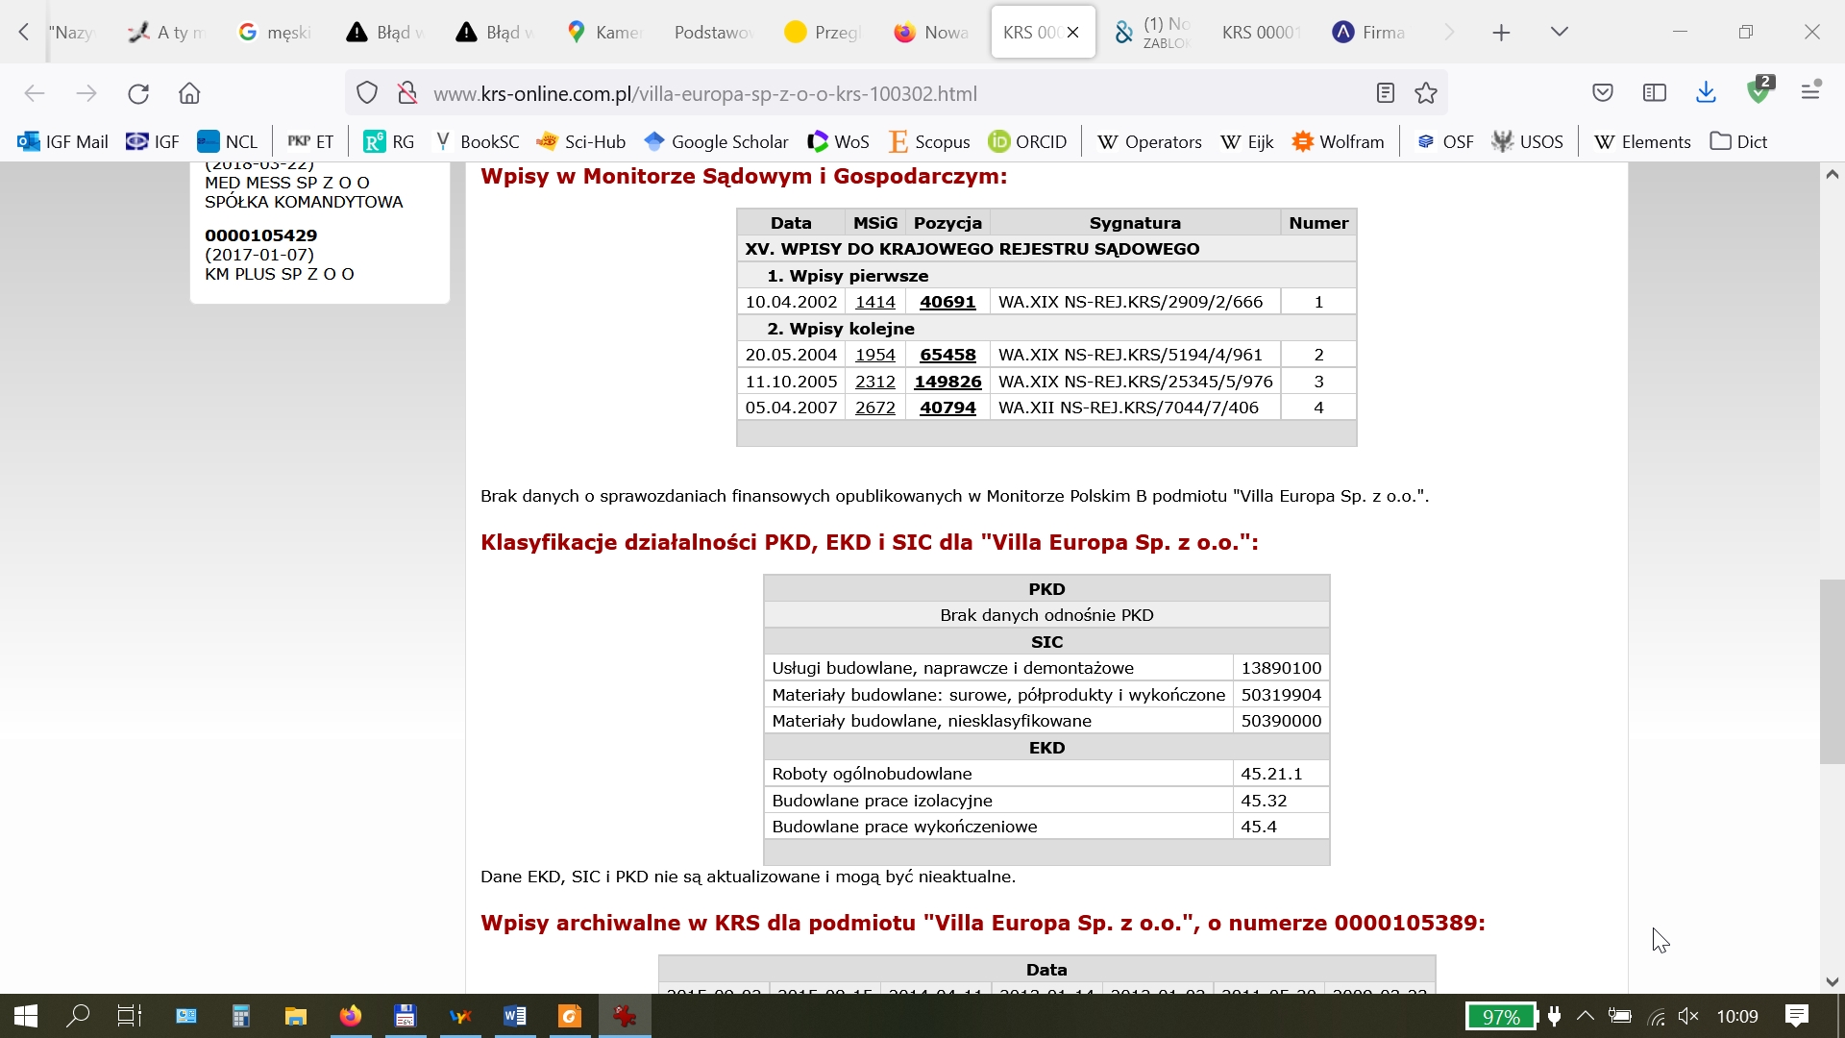
Task: Open position 65458 link
Action: click(x=947, y=355)
